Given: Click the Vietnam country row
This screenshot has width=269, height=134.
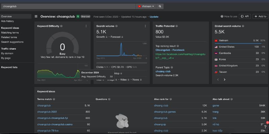Looking at the screenshot, I should [x=240, y=41].
